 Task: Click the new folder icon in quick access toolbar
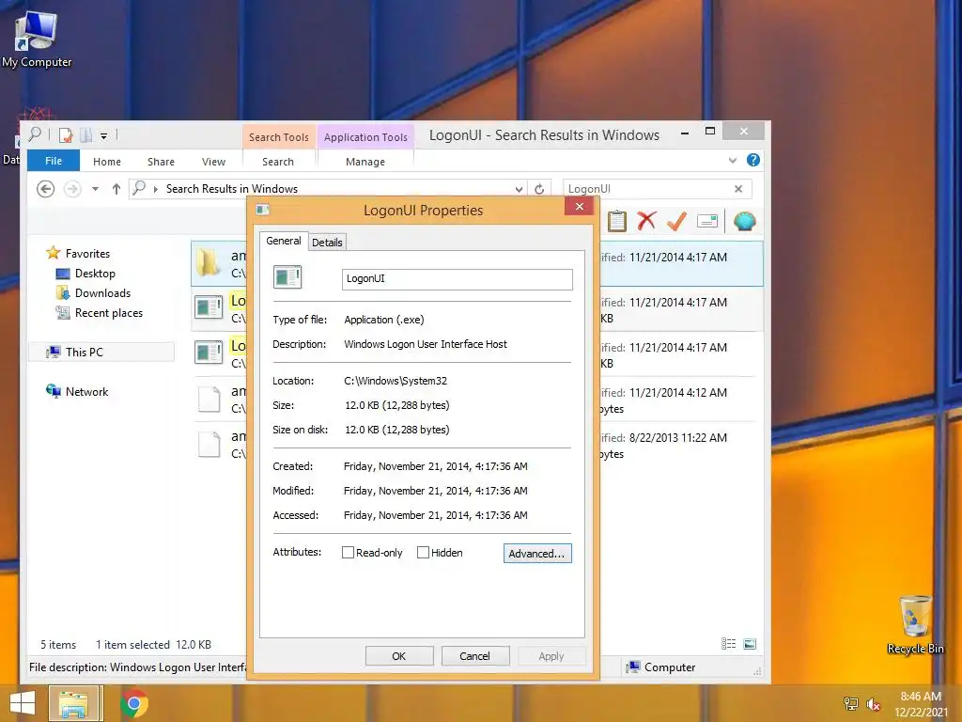click(85, 134)
